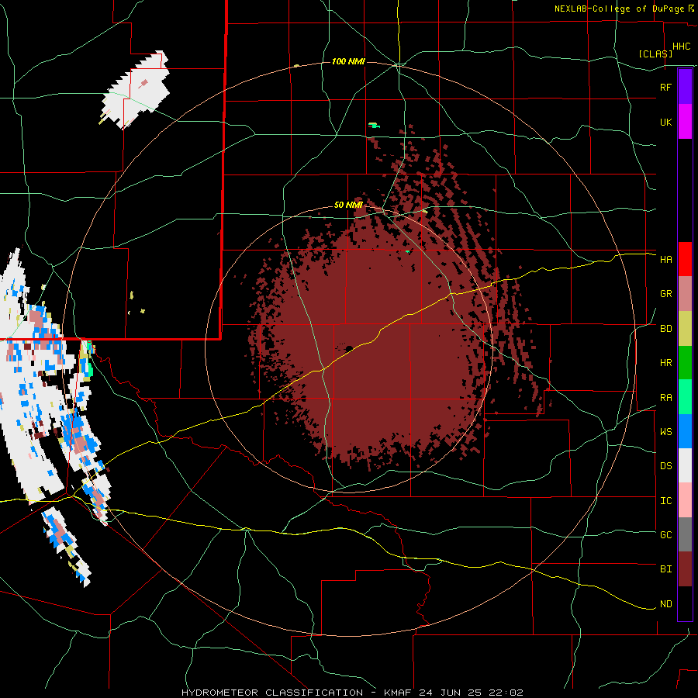The height and width of the screenshot is (698, 698).
Task: Click the 'ND' legend label
Action: coord(665,604)
